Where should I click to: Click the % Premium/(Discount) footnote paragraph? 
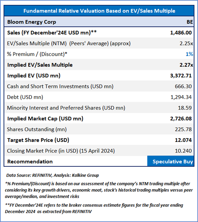pos(99,190)
